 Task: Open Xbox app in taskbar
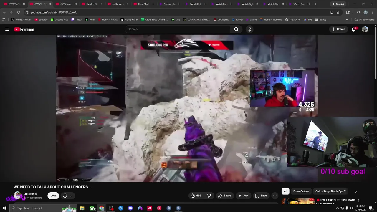(92, 208)
